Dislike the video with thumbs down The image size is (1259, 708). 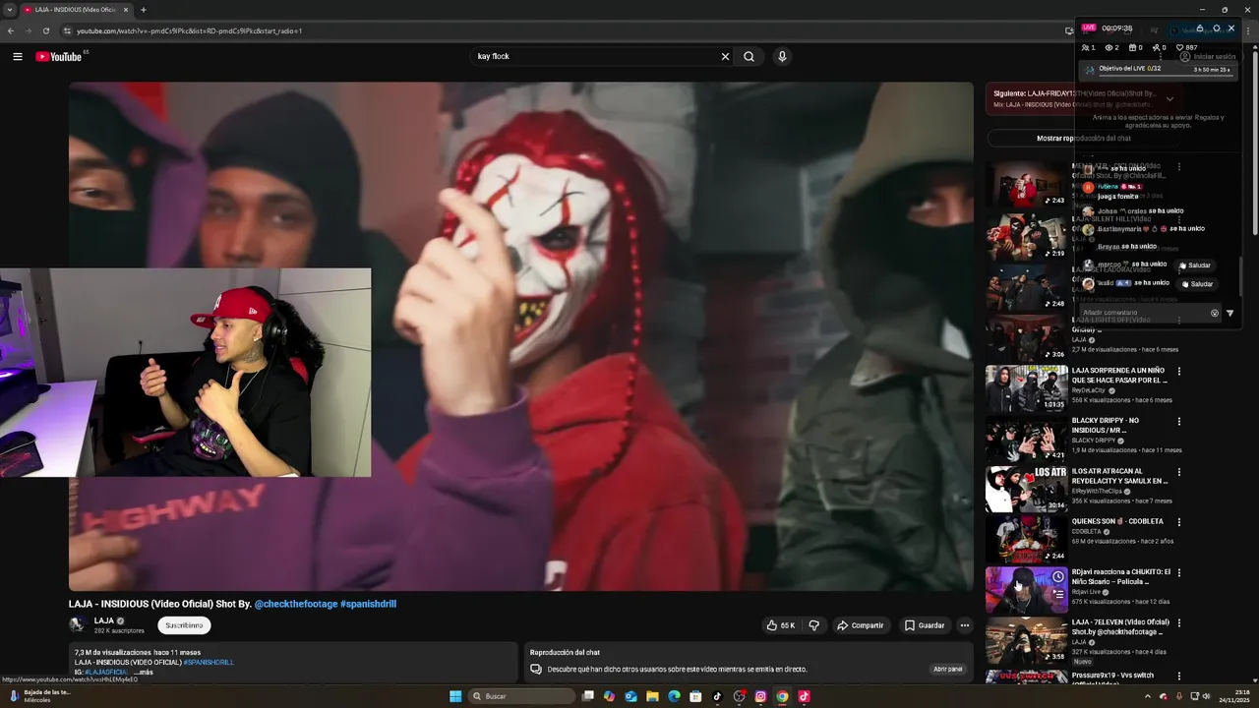point(813,625)
